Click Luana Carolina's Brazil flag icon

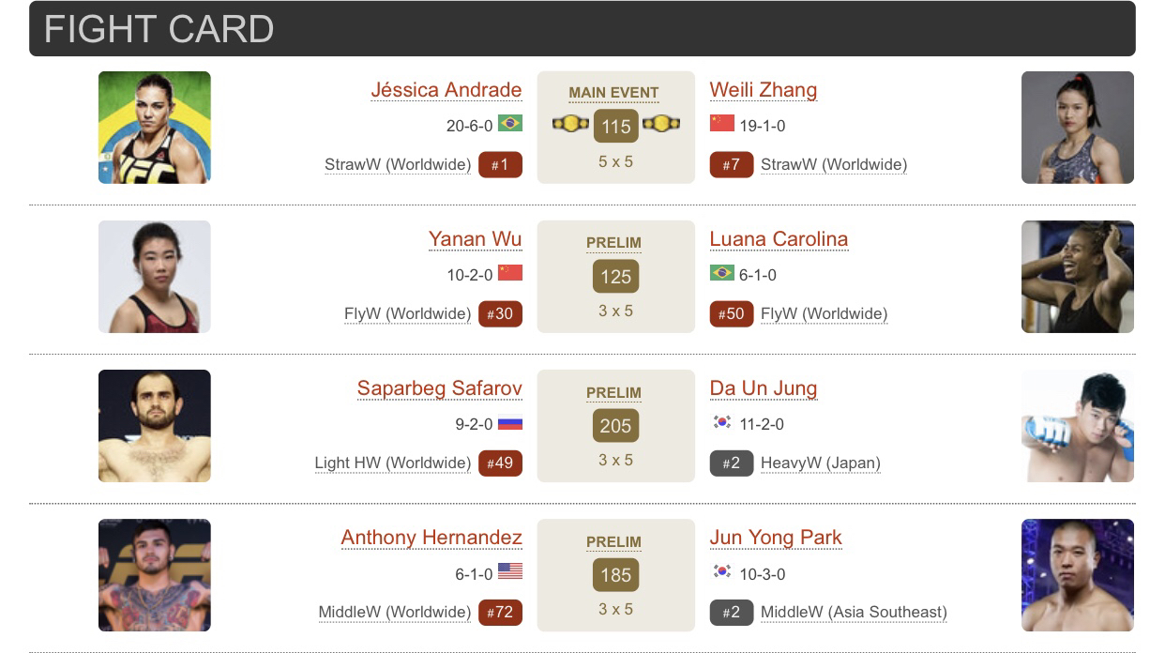pos(722,273)
